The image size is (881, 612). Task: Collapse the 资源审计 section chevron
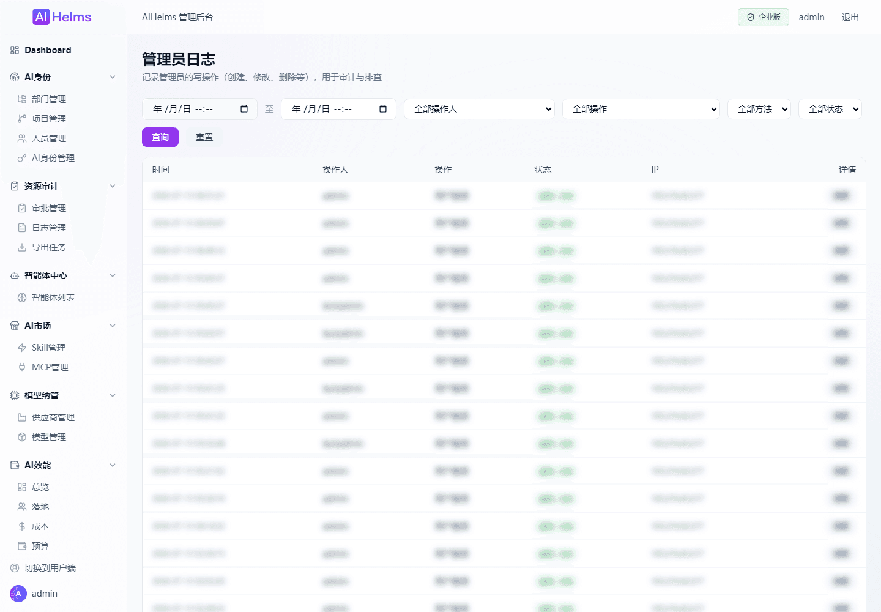113,186
